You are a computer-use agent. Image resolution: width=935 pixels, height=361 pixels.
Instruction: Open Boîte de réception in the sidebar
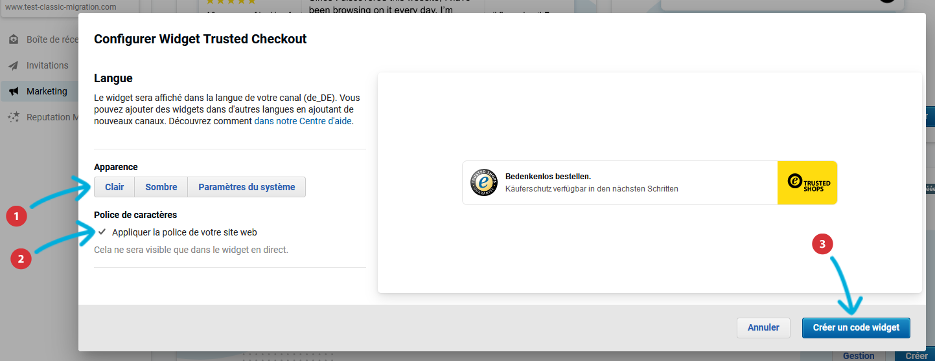click(x=52, y=39)
